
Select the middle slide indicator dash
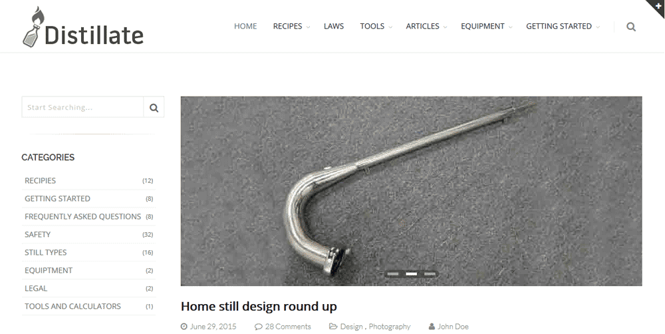pyautogui.click(x=412, y=274)
